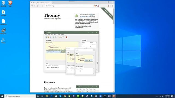The width and height of the screenshot is (175, 98).
Task: Show hidden system tray icons
Action: tap(157, 96)
